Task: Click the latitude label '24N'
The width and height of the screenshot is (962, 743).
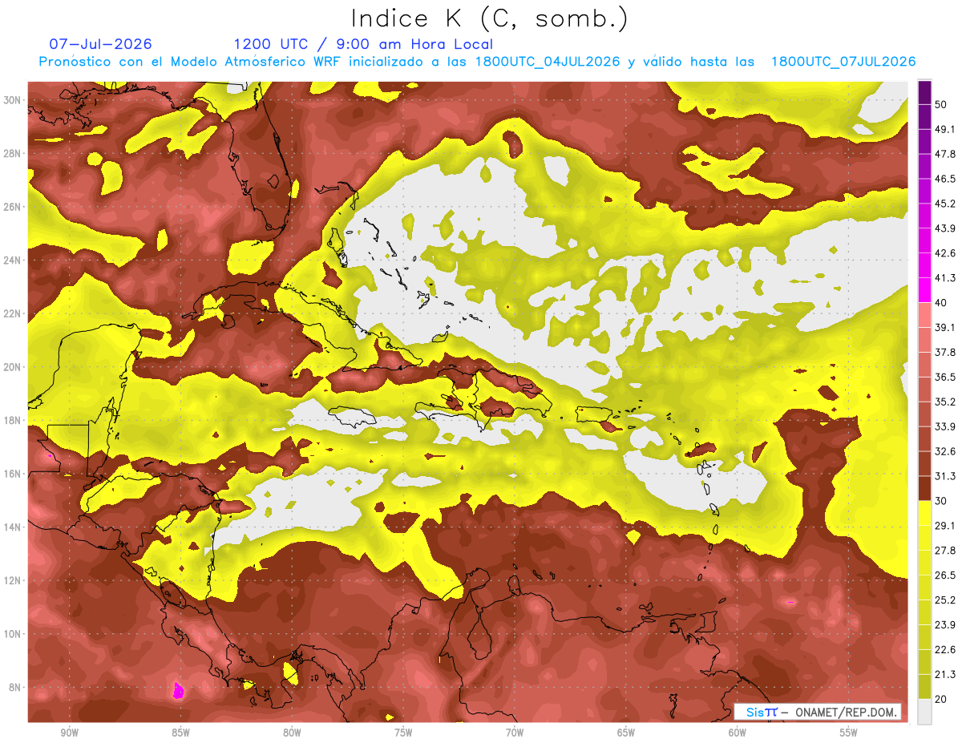Action: tap(14, 260)
